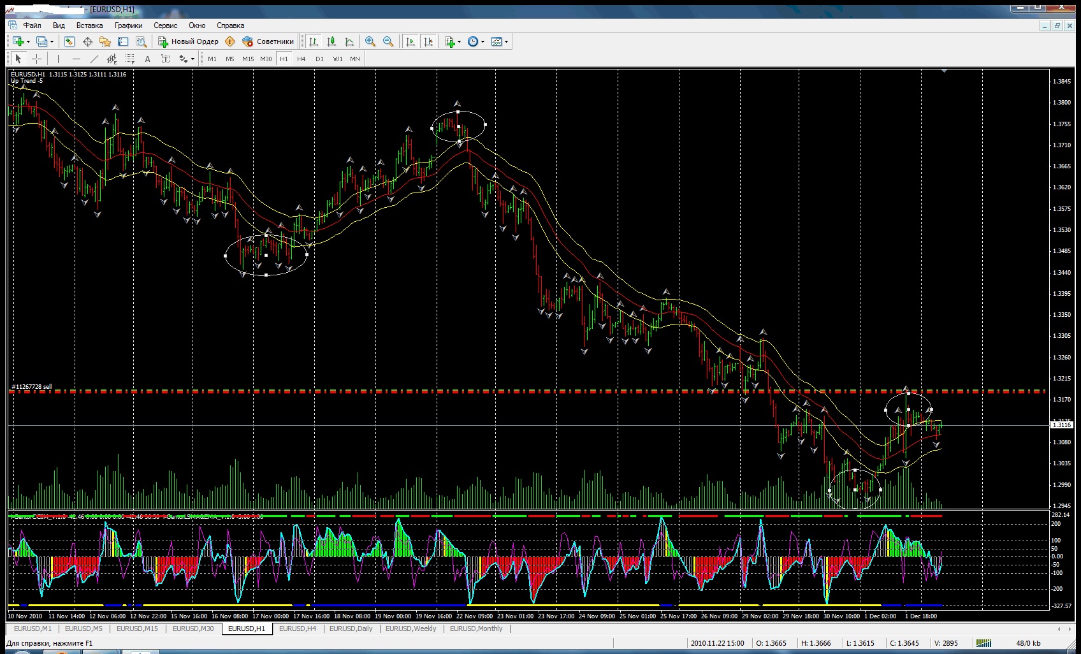Expand the new chart dropdown arrow
The width and height of the screenshot is (1081, 654).
(x=28, y=41)
